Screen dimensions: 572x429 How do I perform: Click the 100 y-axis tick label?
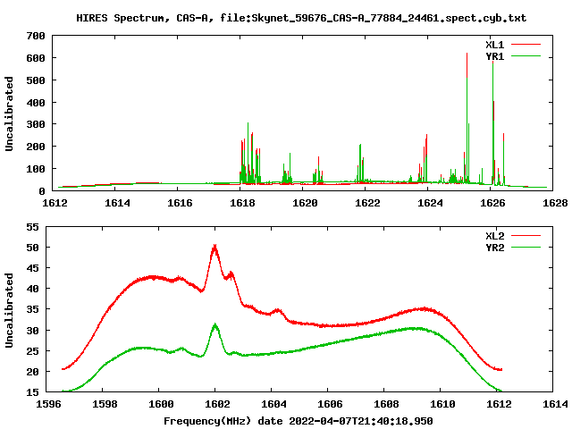coord(36,169)
